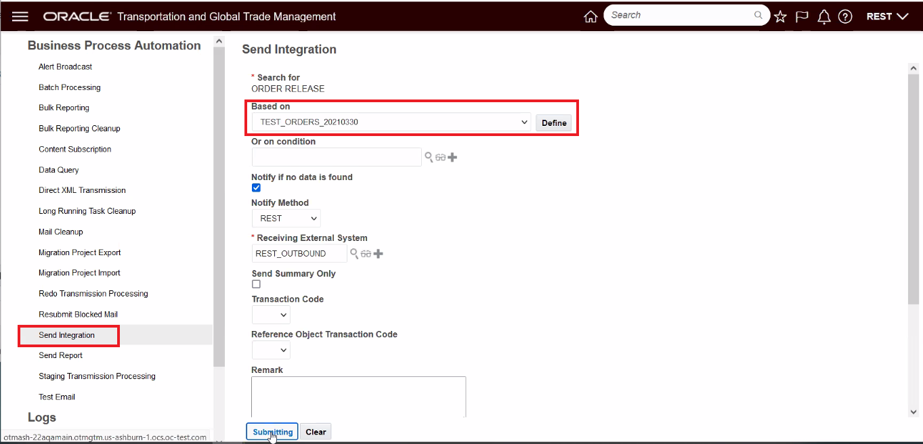Open Data Query from the sidebar
The height and width of the screenshot is (444, 923).
click(59, 170)
